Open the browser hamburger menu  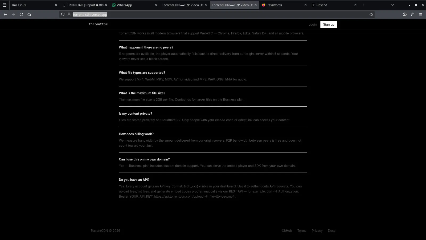coord(421,14)
